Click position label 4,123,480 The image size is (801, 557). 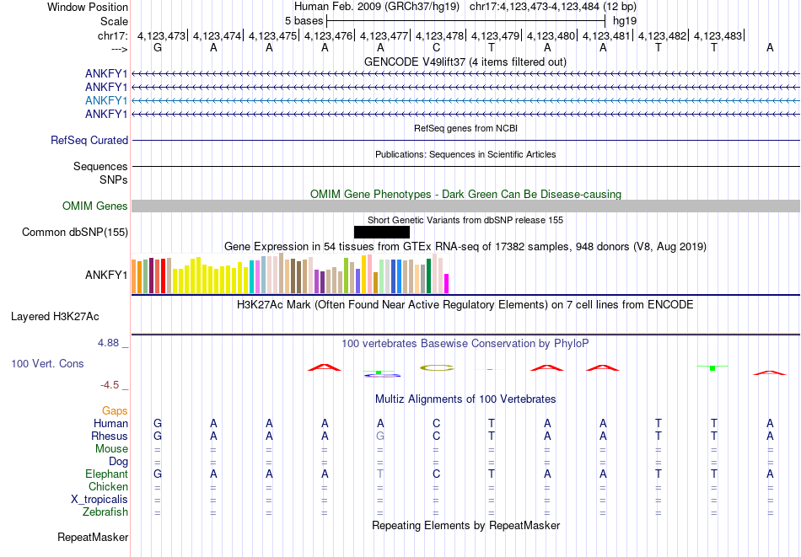coord(551,35)
